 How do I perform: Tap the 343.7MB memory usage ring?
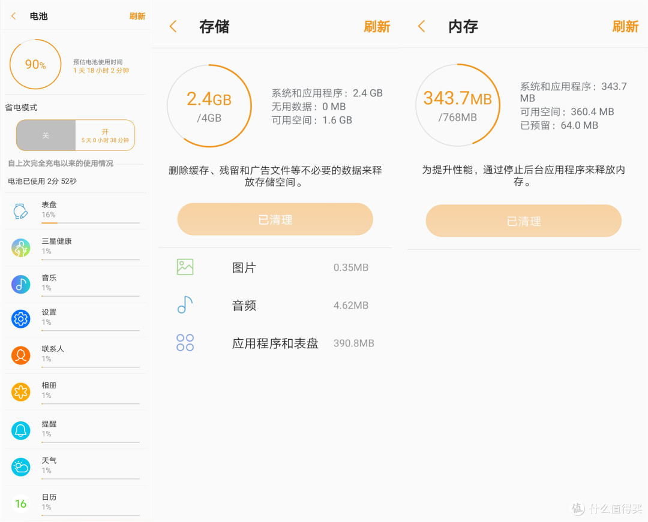click(458, 105)
